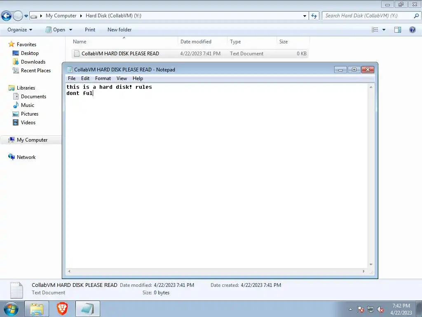
Task: Open the address bar history dropdown
Action: tap(305, 16)
